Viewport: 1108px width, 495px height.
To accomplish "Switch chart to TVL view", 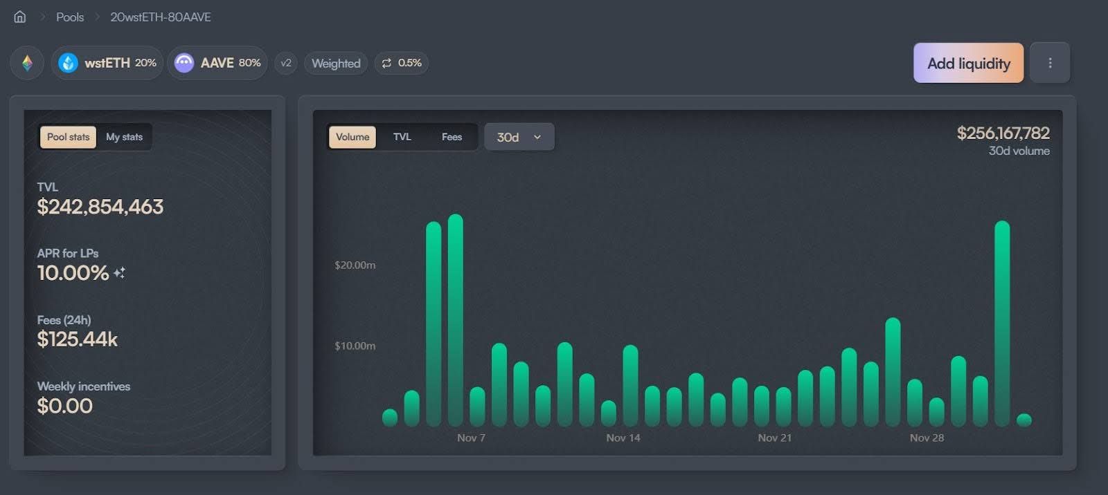I will 402,137.
